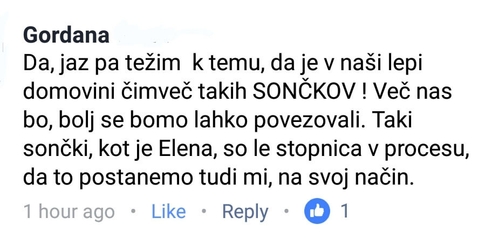This screenshot has width=479, height=238.
Task: Click the blue thumbs-up reaction icon
Action: point(317,211)
